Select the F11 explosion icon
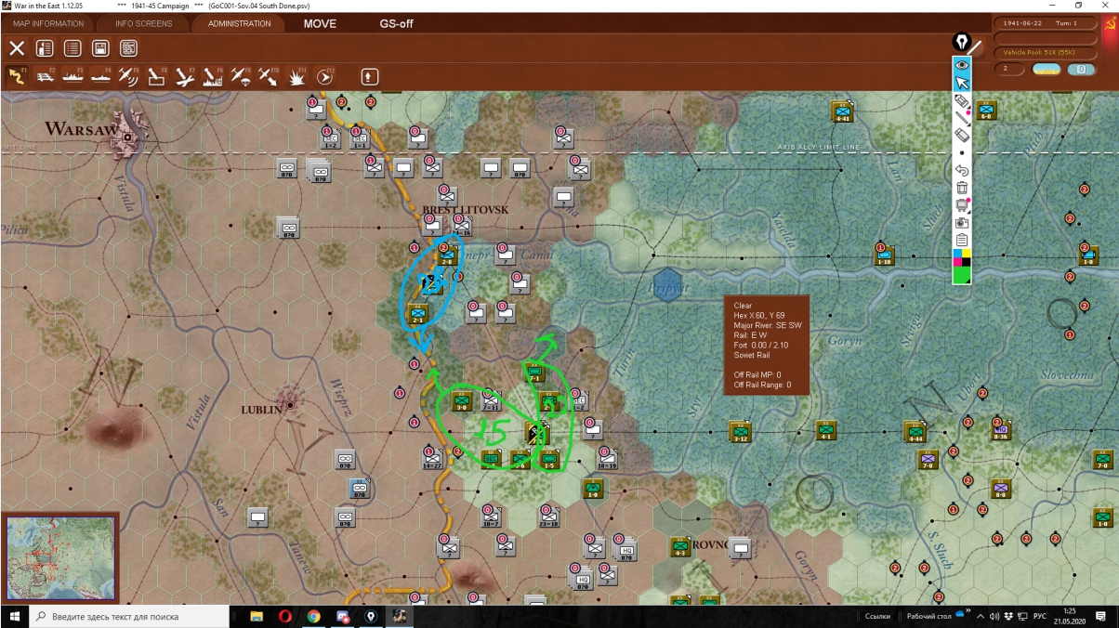The width and height of the screenshot is (1119, 628). click(x=297, y=76)
